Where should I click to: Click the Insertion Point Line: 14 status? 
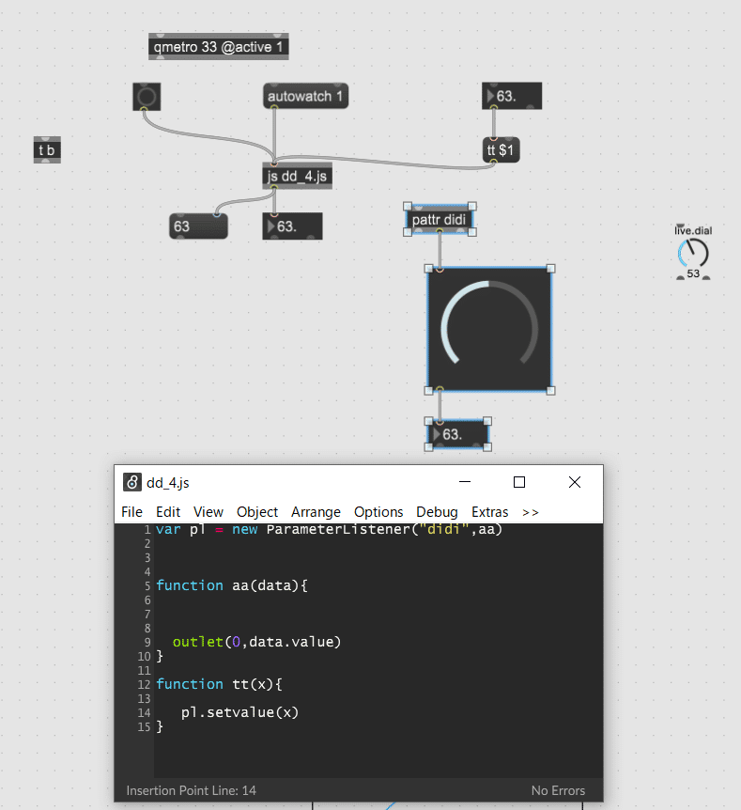click(x=191, y=790)
